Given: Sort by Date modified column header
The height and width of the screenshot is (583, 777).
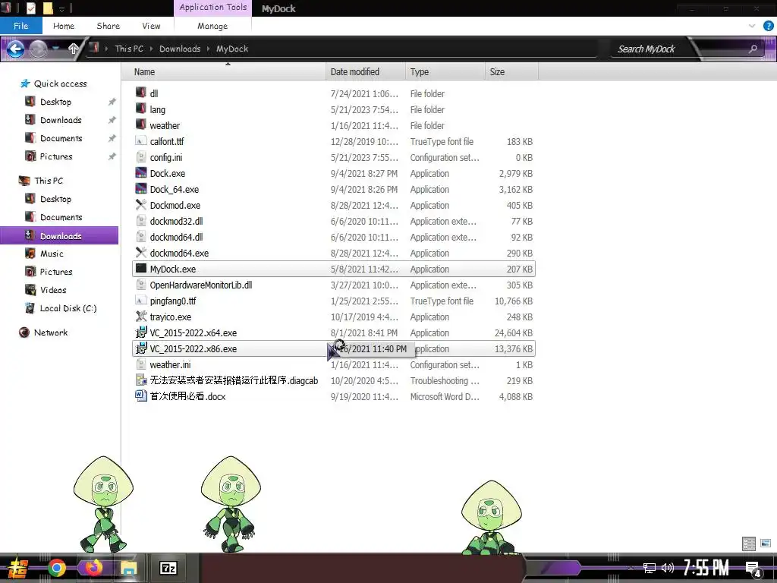Looking at the screenshot, I should (366, 72).
